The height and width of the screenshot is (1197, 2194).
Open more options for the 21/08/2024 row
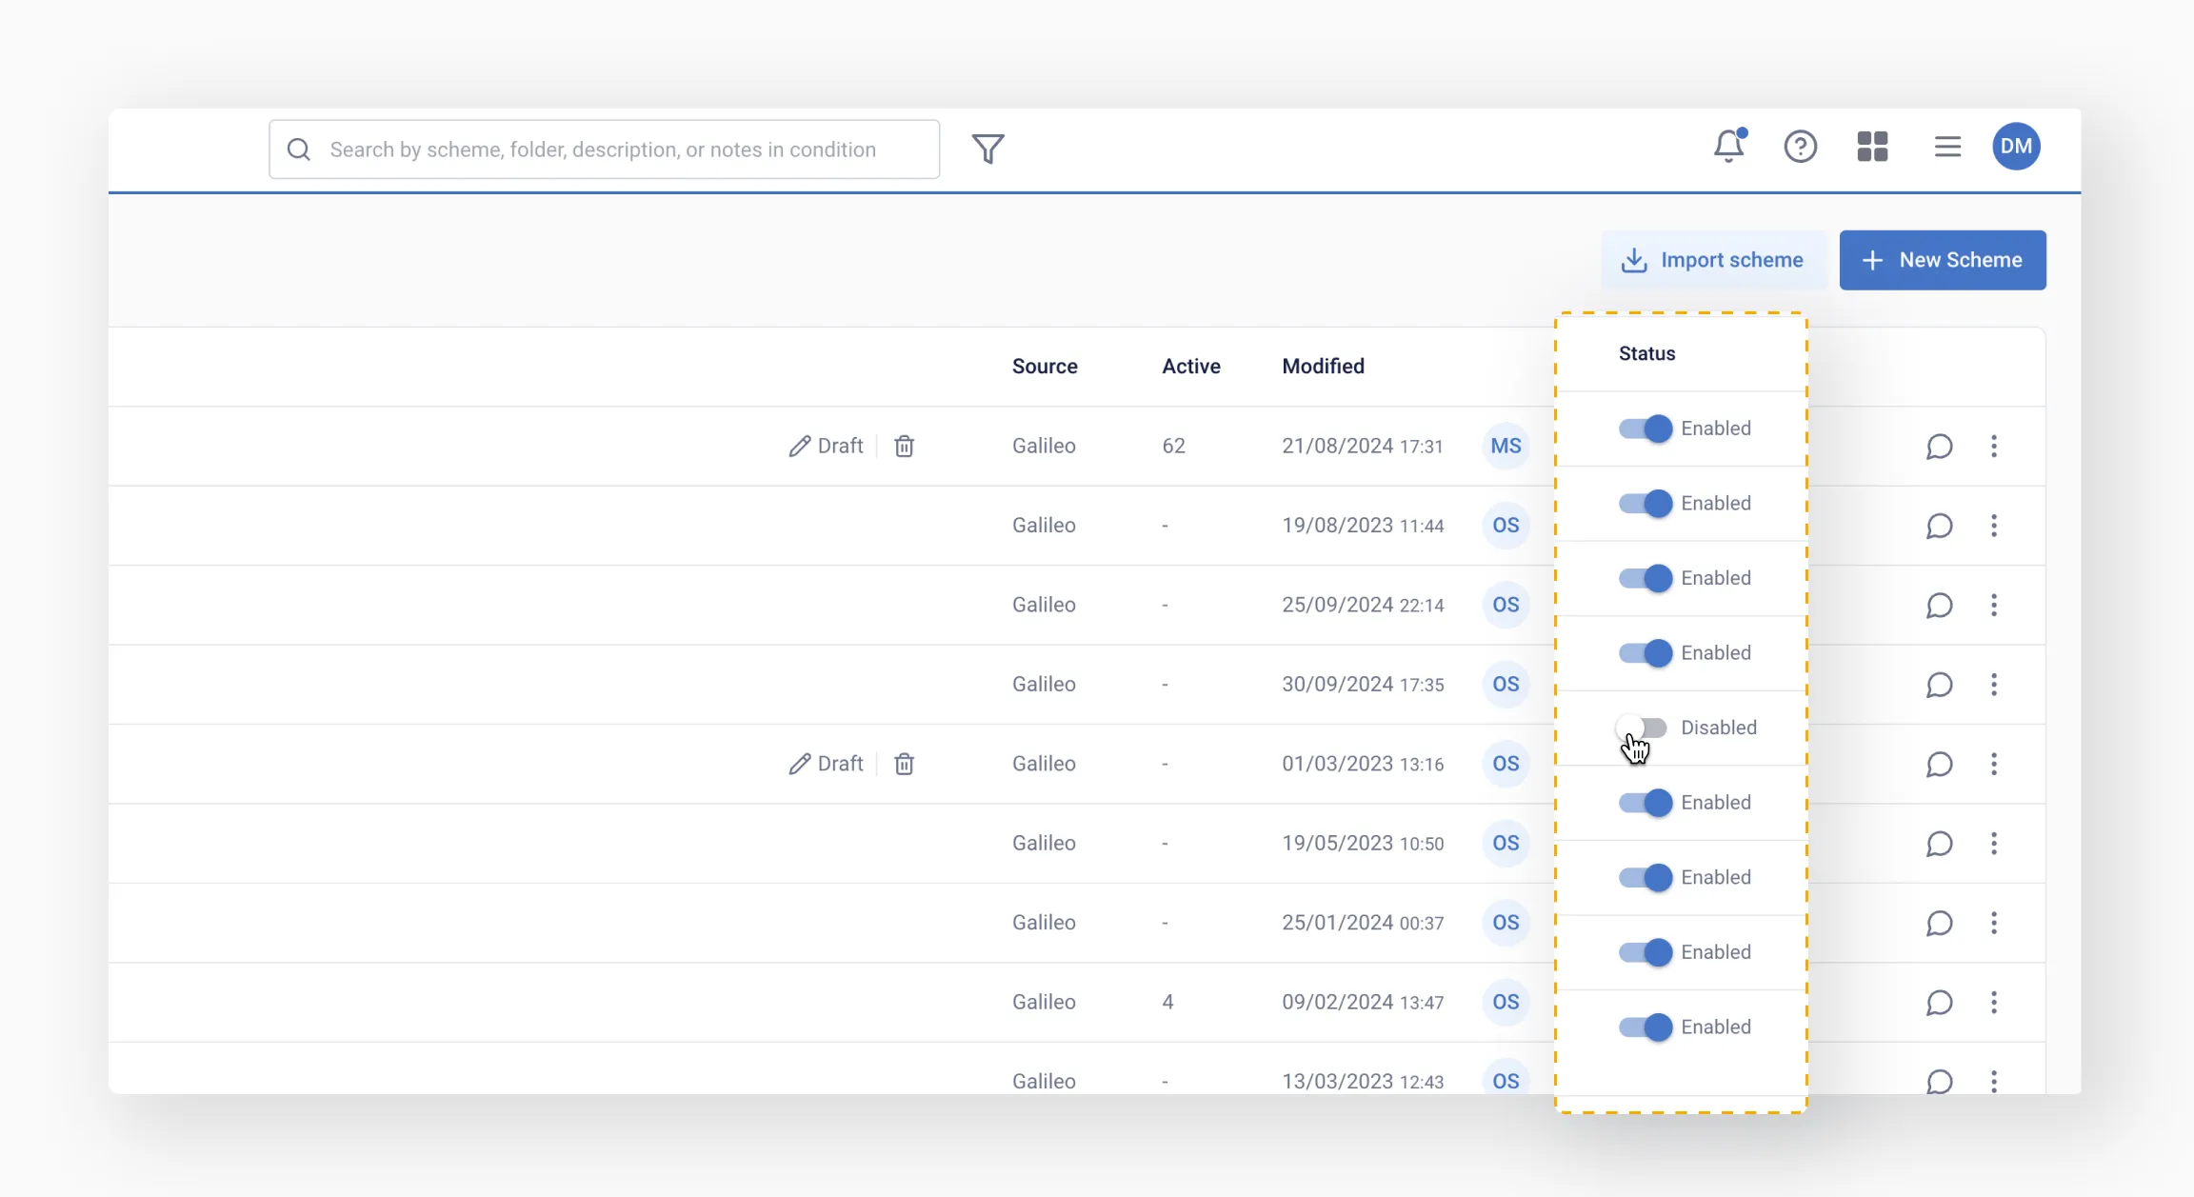pyautogui.click(x=1994, y=447)
